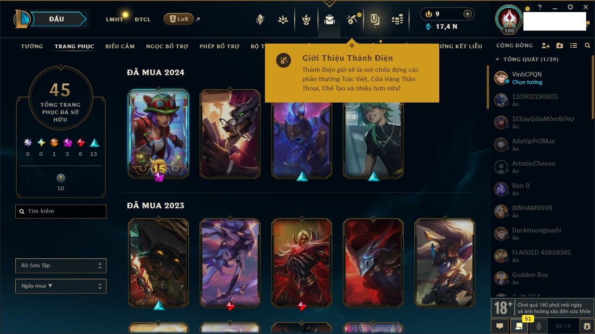Open the missions scroll icon with badge 51
The height and width of the screenshot is (334, 595).
coord(519,326)
